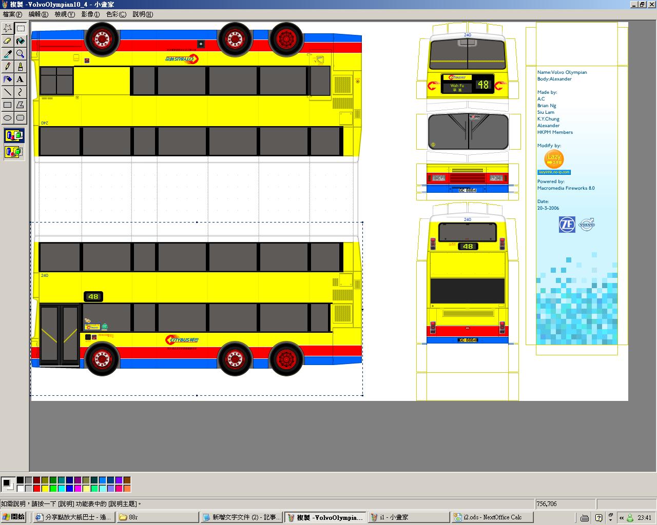Select the Pencil tool
The width and height of the screenshot is (657, 525).
click(x=8, y=67)
